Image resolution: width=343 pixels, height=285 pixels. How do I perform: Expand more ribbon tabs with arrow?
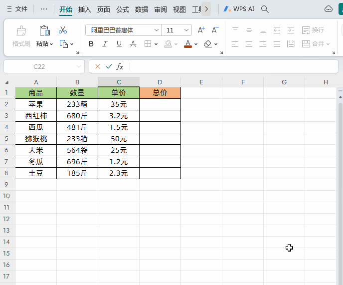click(x=206, y=9)
